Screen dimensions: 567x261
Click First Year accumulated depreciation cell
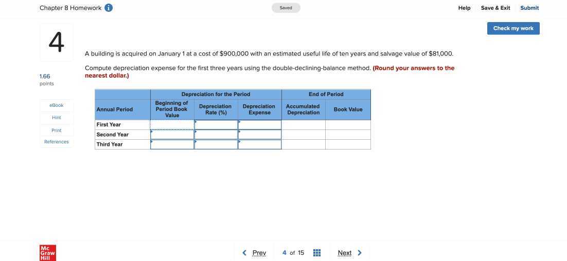[304, 124]
